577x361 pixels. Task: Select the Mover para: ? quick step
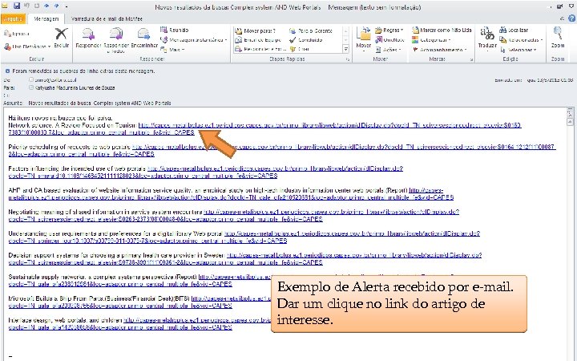click(256, 31)
